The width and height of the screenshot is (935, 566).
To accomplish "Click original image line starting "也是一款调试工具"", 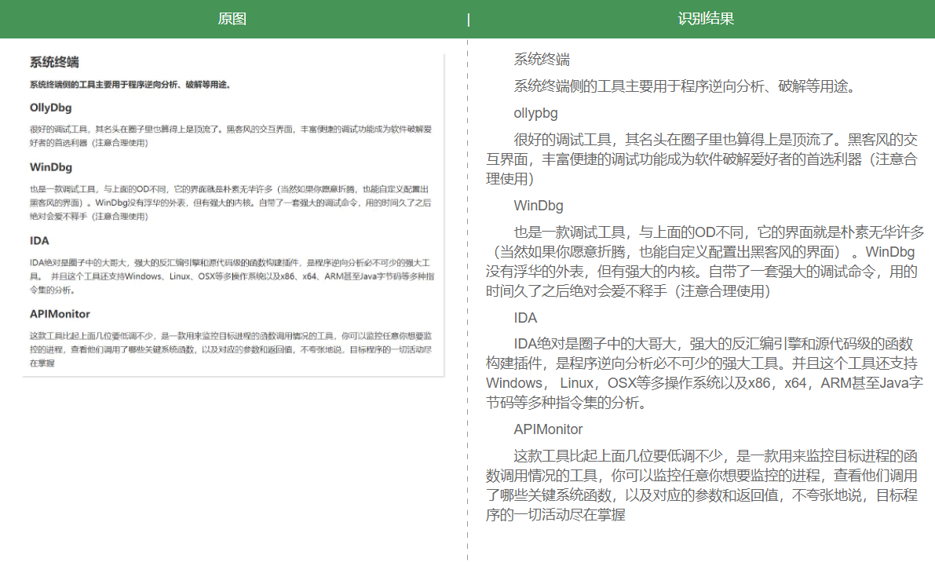I will pyautogui.click(x=229, y=189).
